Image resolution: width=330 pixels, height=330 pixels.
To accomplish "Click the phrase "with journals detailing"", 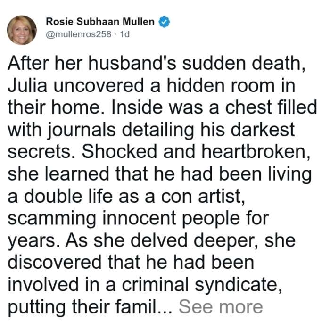I will [x=101, y=130].
